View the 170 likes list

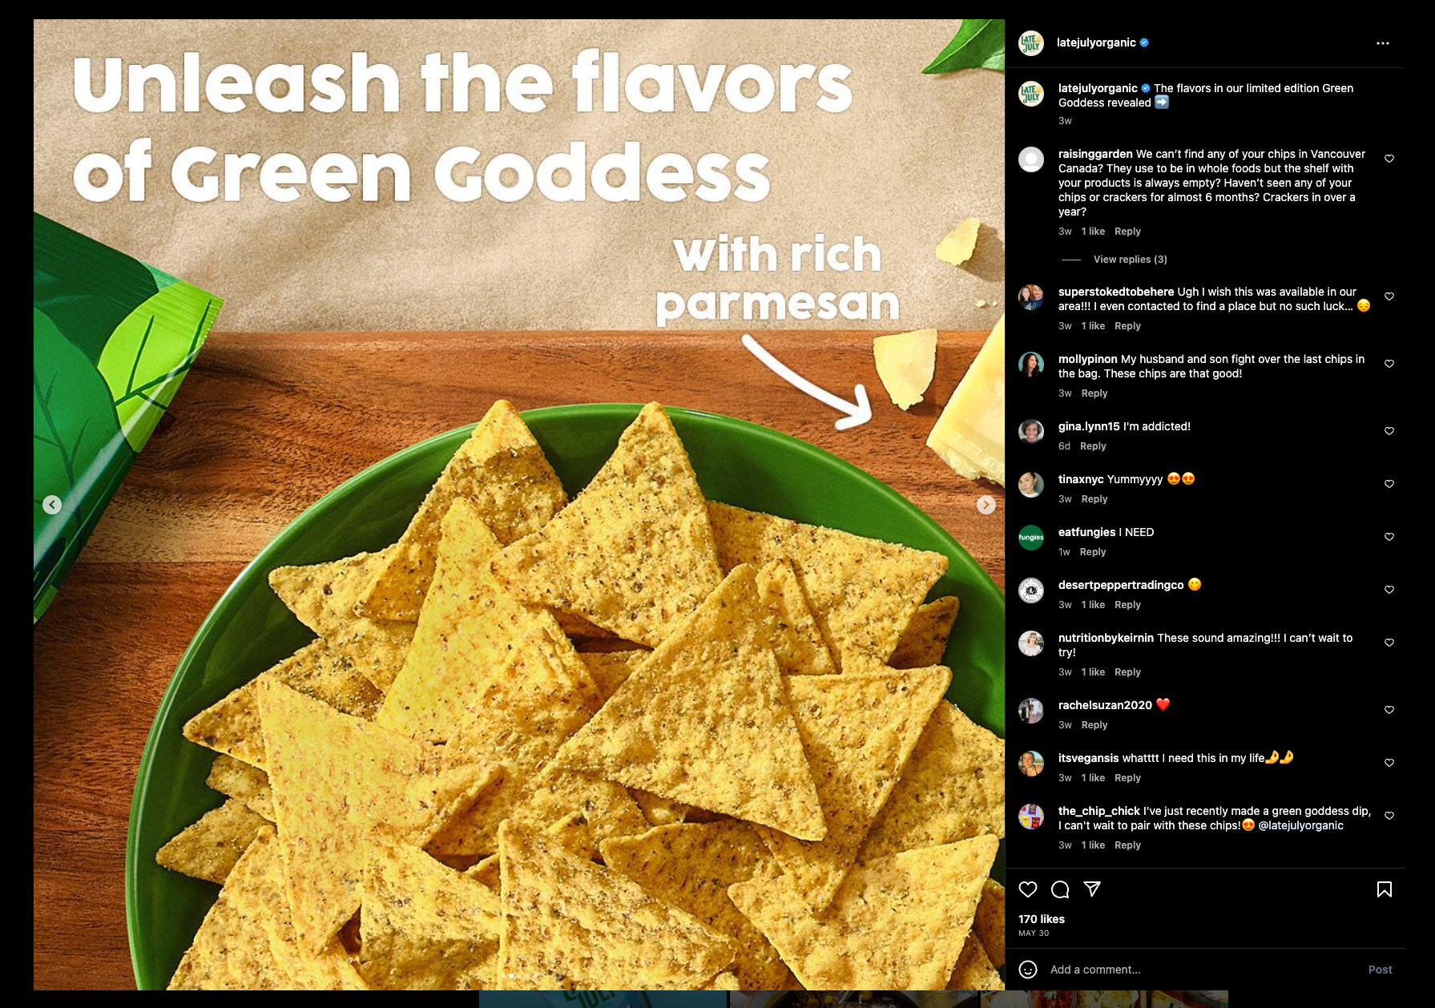[1042, 919]
